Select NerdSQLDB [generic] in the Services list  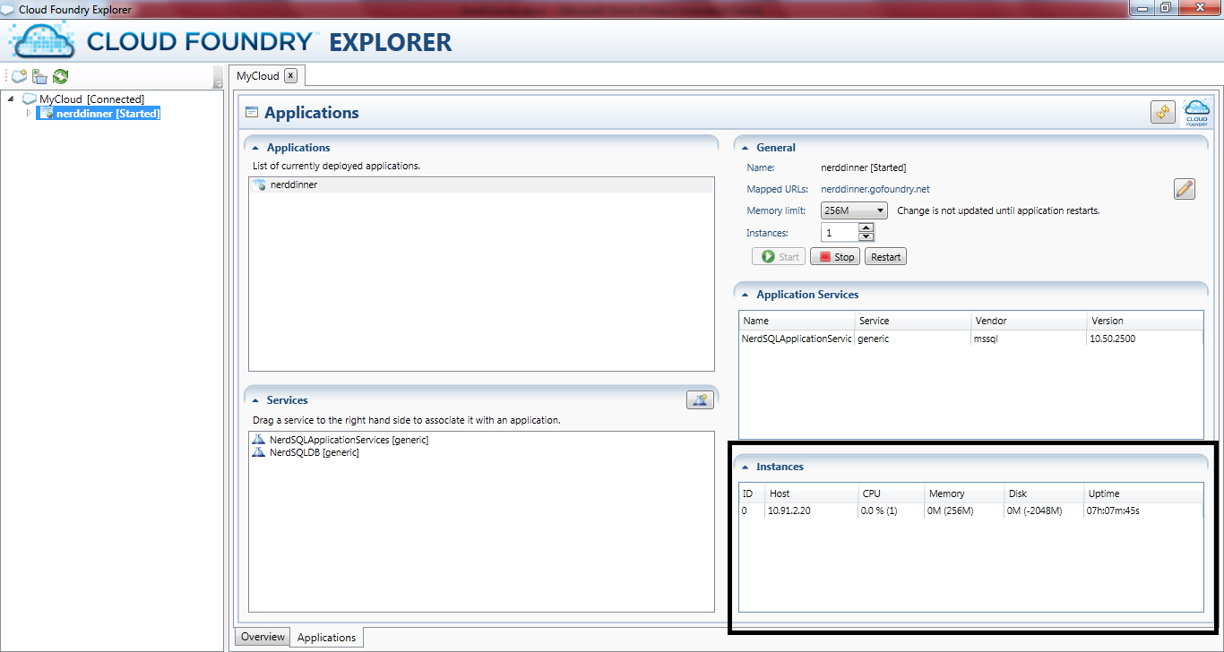[314, 452]
